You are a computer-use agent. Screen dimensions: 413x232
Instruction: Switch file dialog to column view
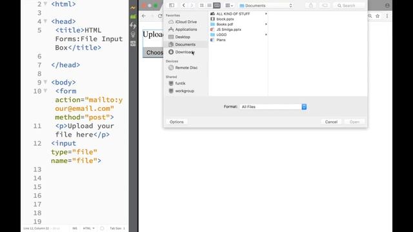[217, 5]
